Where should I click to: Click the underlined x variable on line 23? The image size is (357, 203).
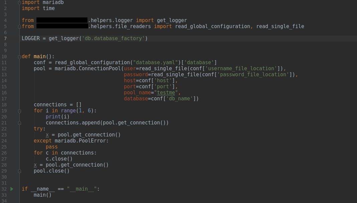pos(47,135)
